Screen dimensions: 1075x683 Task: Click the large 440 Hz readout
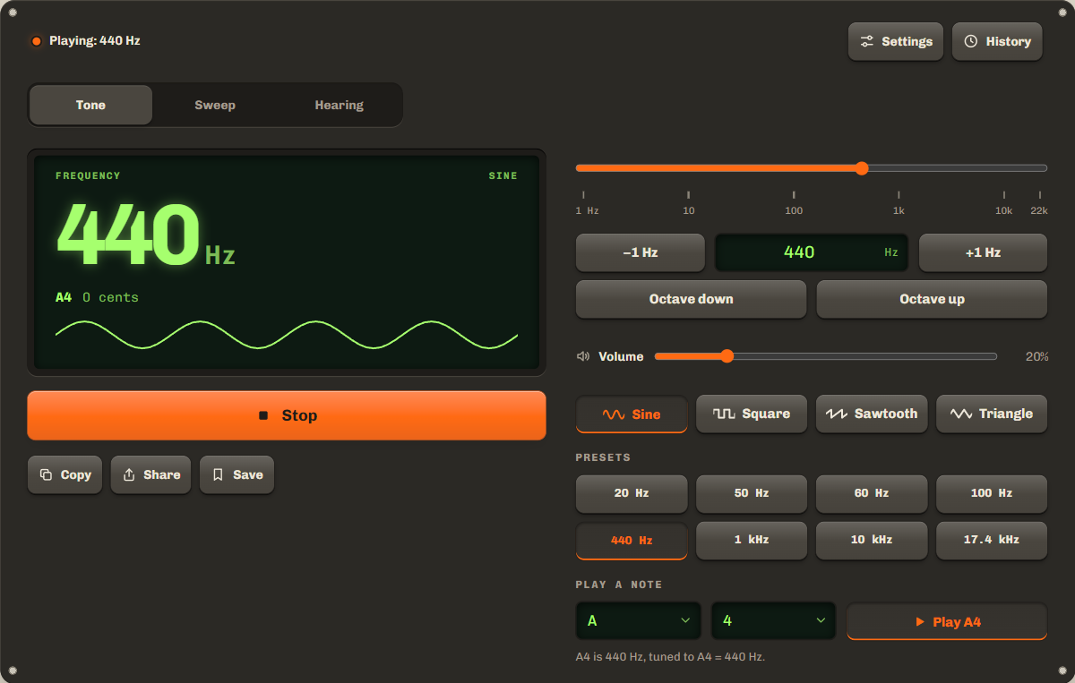[146, 236]
